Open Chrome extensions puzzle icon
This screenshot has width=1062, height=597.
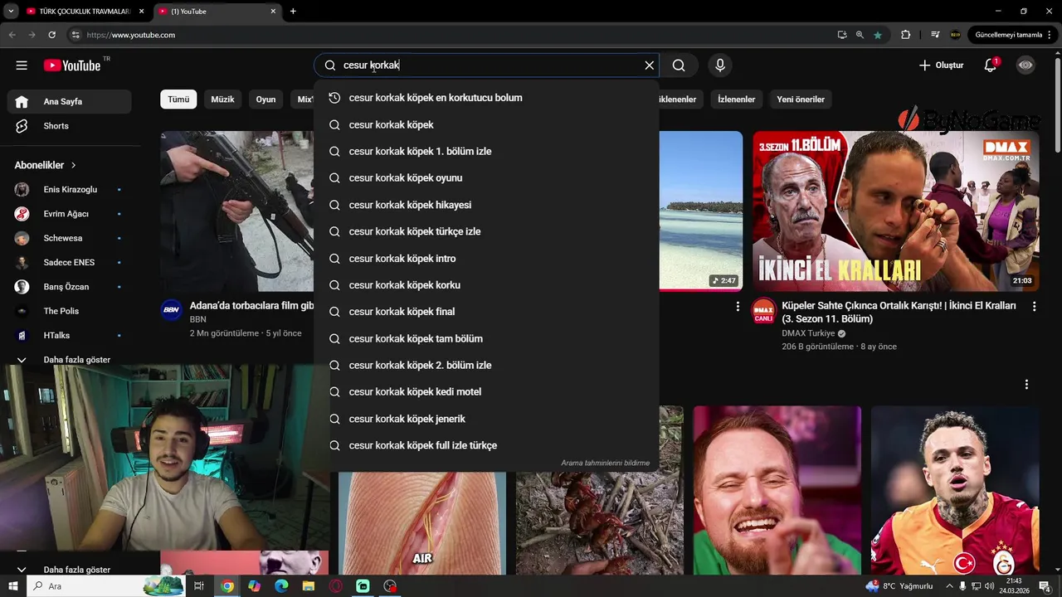click(x=905, y=35)
